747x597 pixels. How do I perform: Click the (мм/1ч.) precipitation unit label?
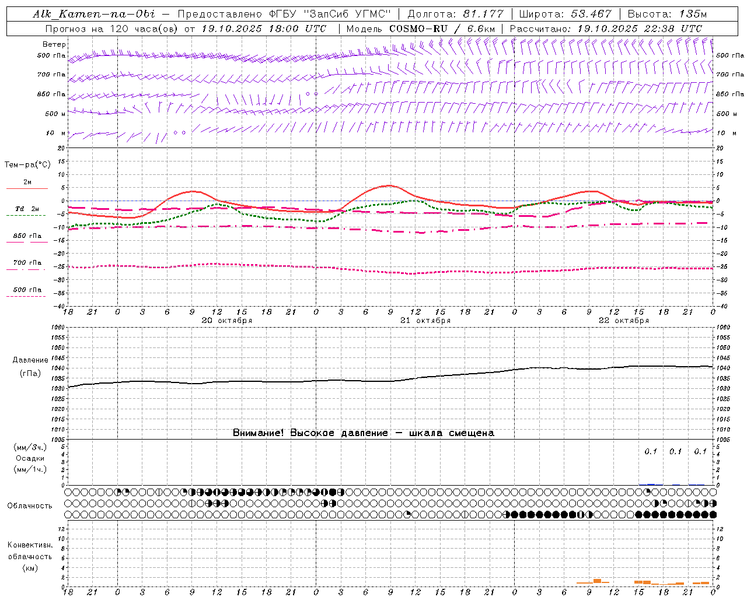coord(30,469)
